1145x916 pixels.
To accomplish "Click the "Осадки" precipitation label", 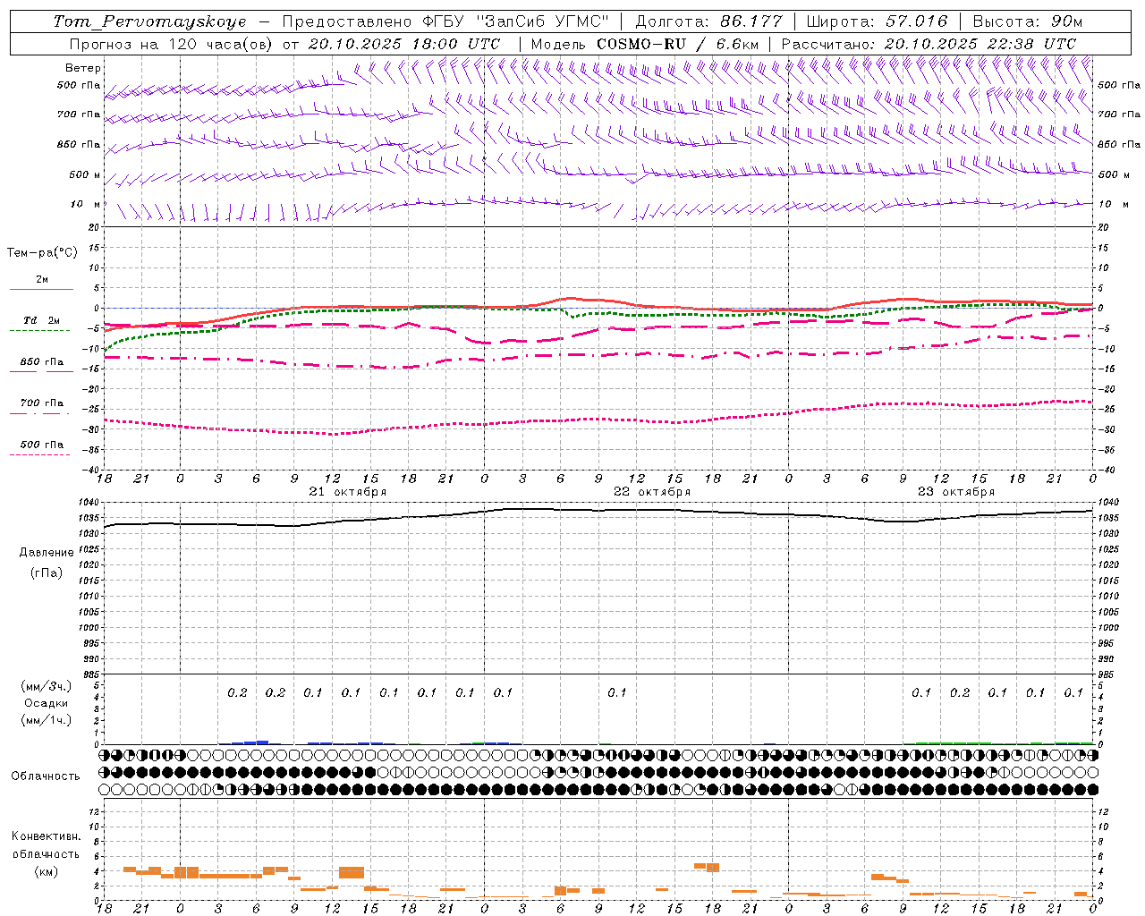I will pos(47,703).
